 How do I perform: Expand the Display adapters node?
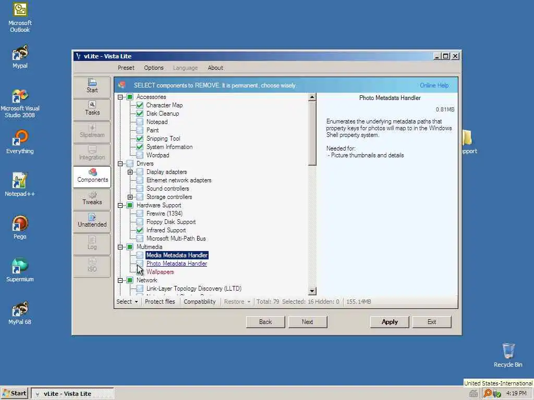pyautogui.click(x=130, y=172)
